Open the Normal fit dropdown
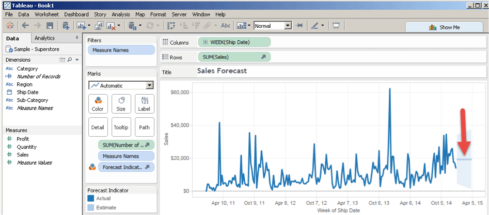 pos(288,26)
